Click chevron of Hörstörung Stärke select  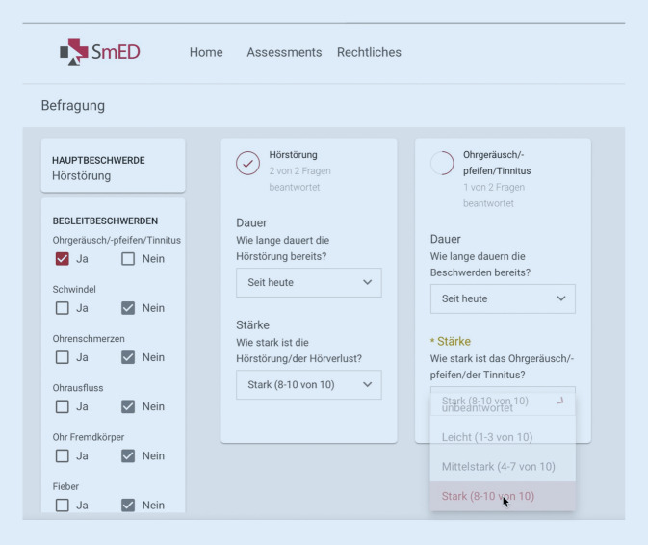[368, 385]
